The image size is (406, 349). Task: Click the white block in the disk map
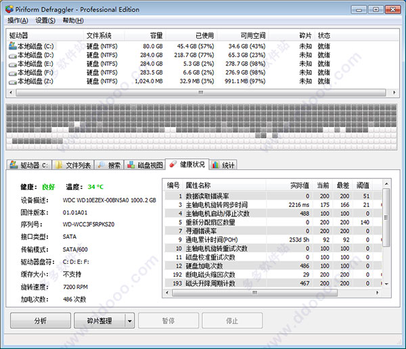tap(77, 124)
